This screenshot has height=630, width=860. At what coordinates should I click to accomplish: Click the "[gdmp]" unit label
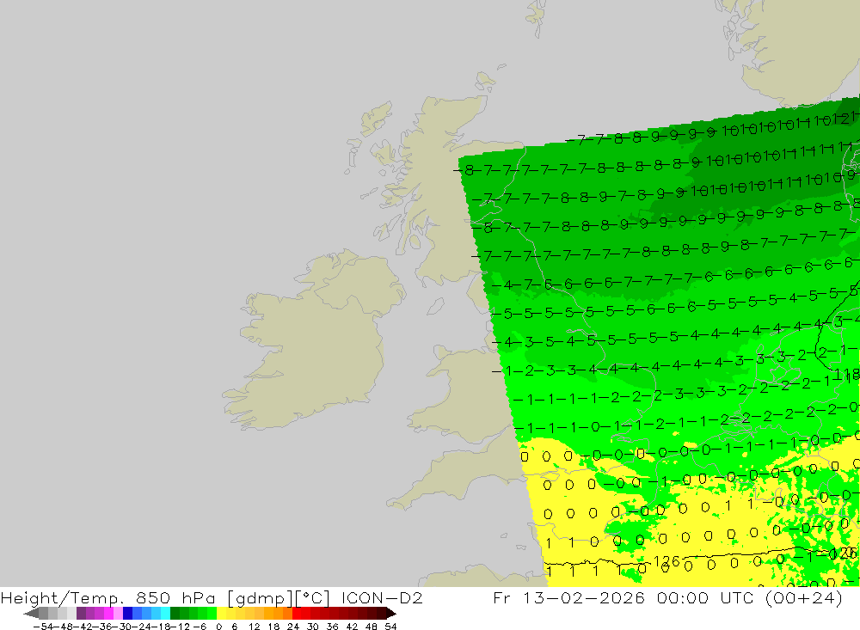[260, 598]
